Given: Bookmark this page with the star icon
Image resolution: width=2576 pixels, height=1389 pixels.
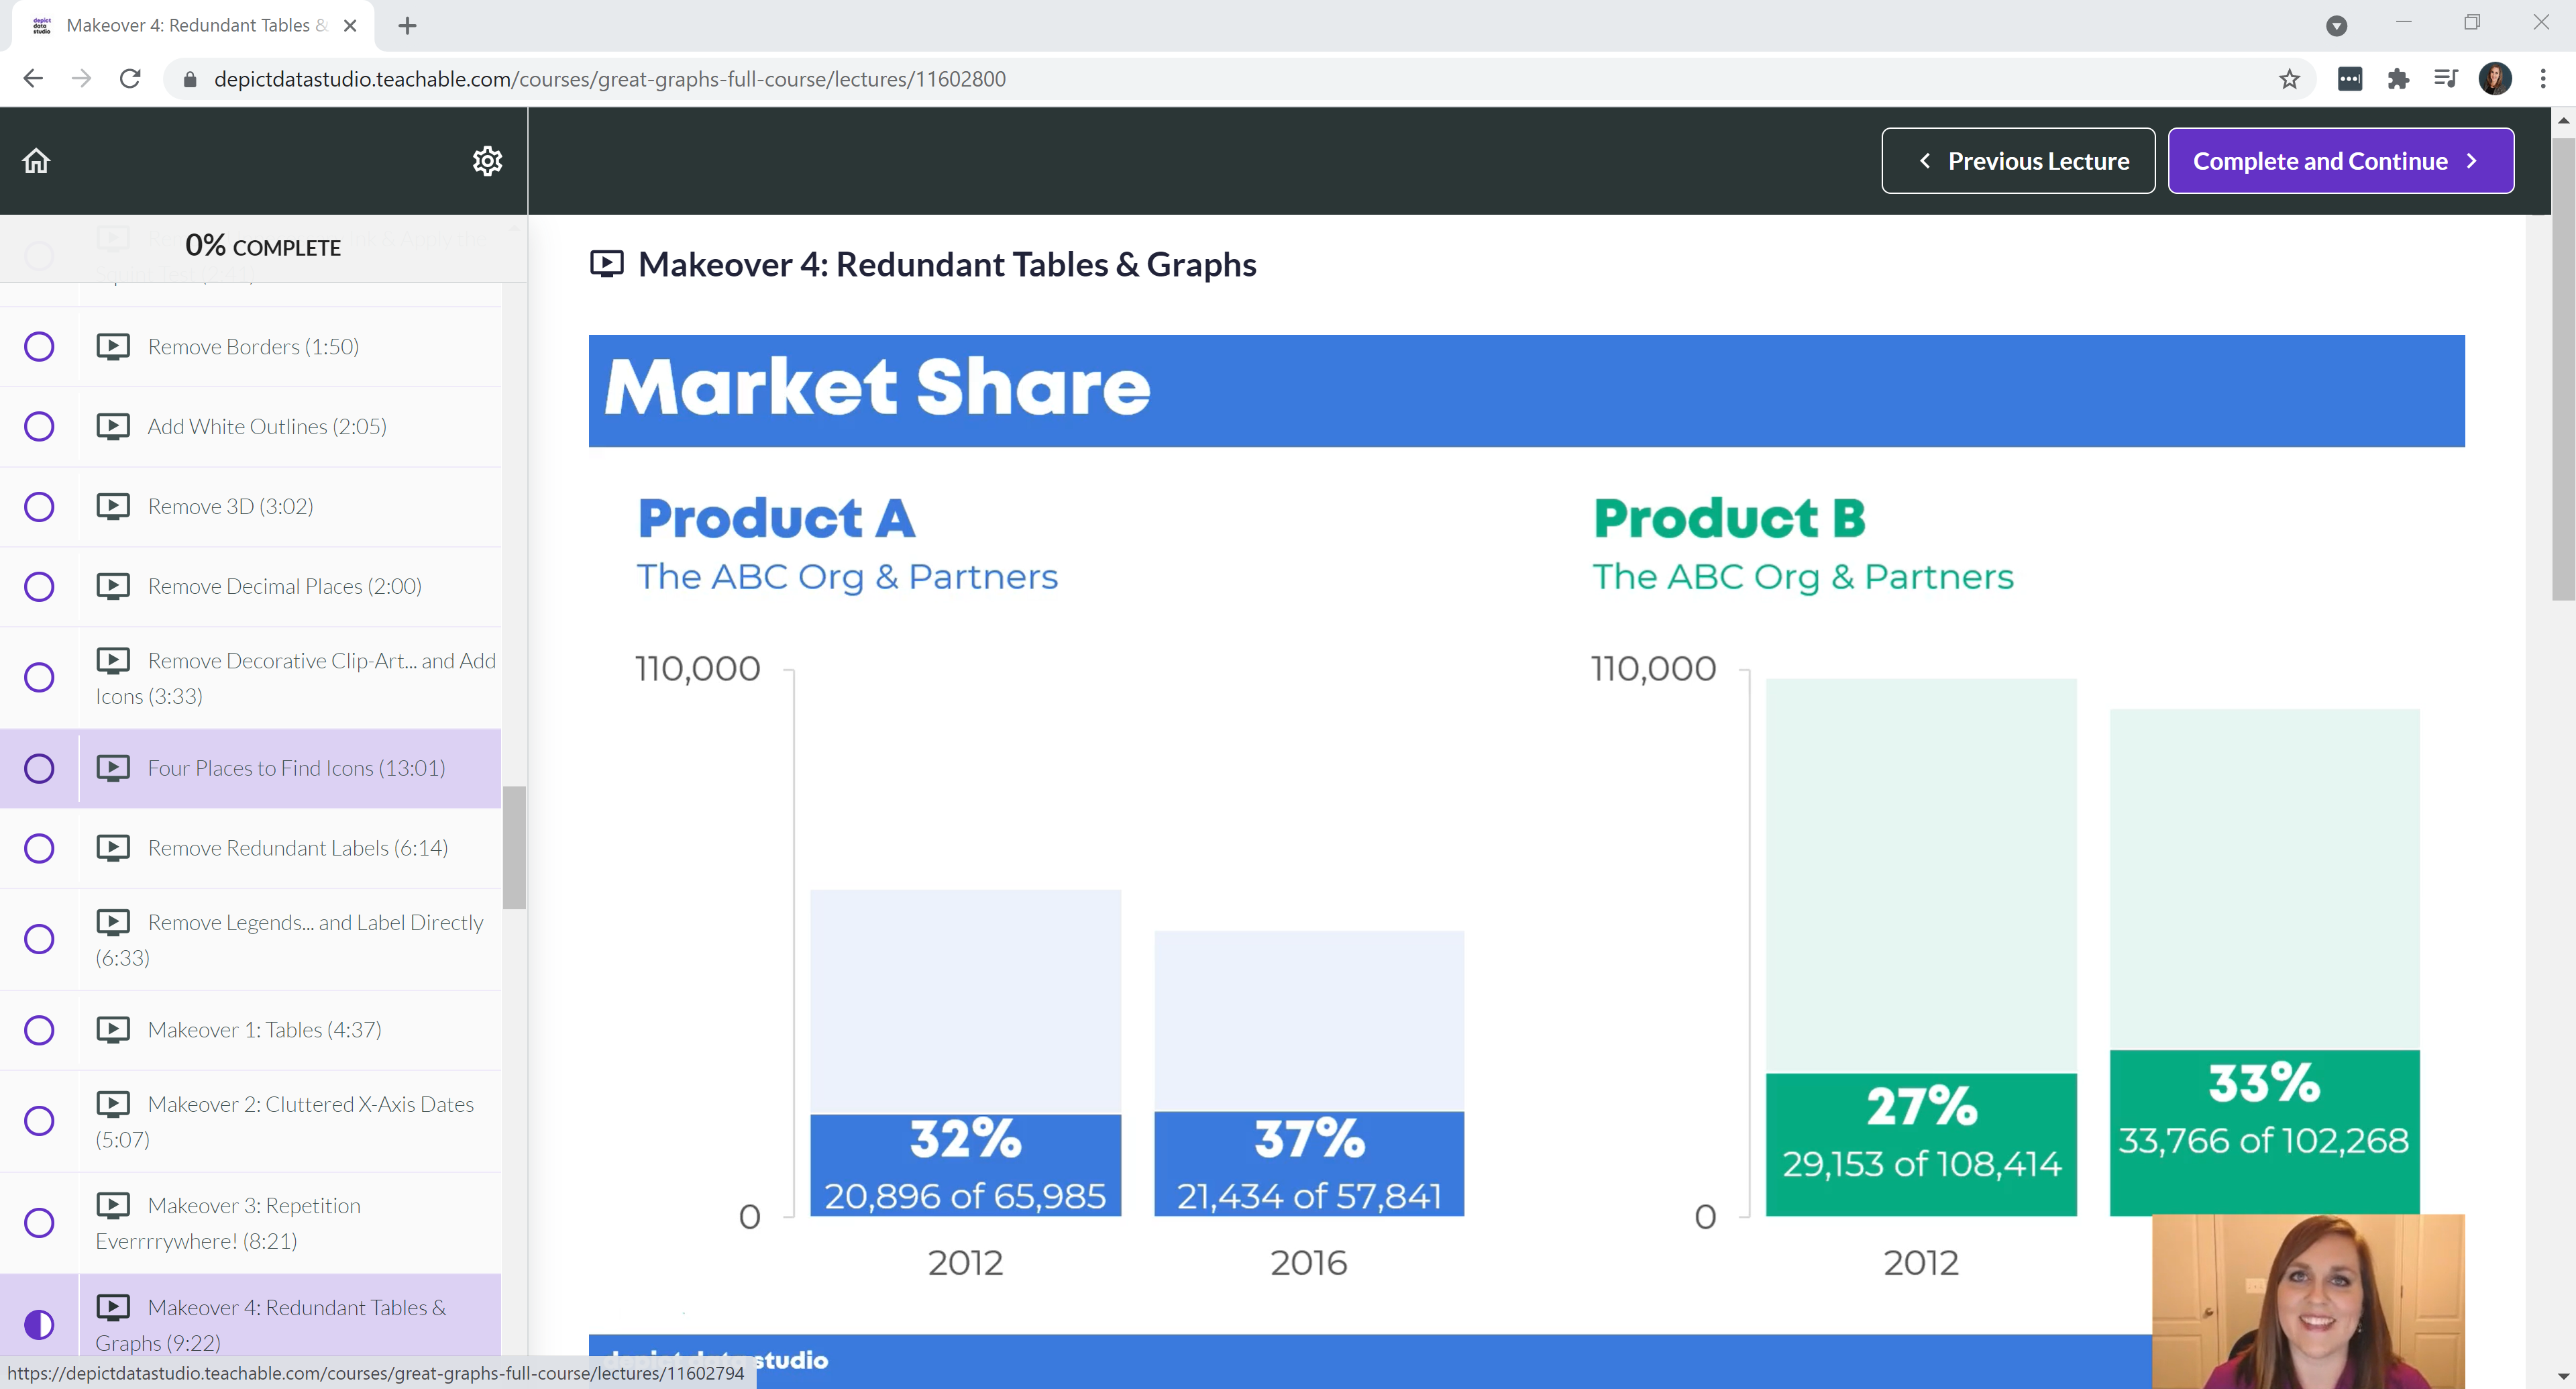Looking at the screenshot, I should pyautogui.click(x=2290, y=79).
